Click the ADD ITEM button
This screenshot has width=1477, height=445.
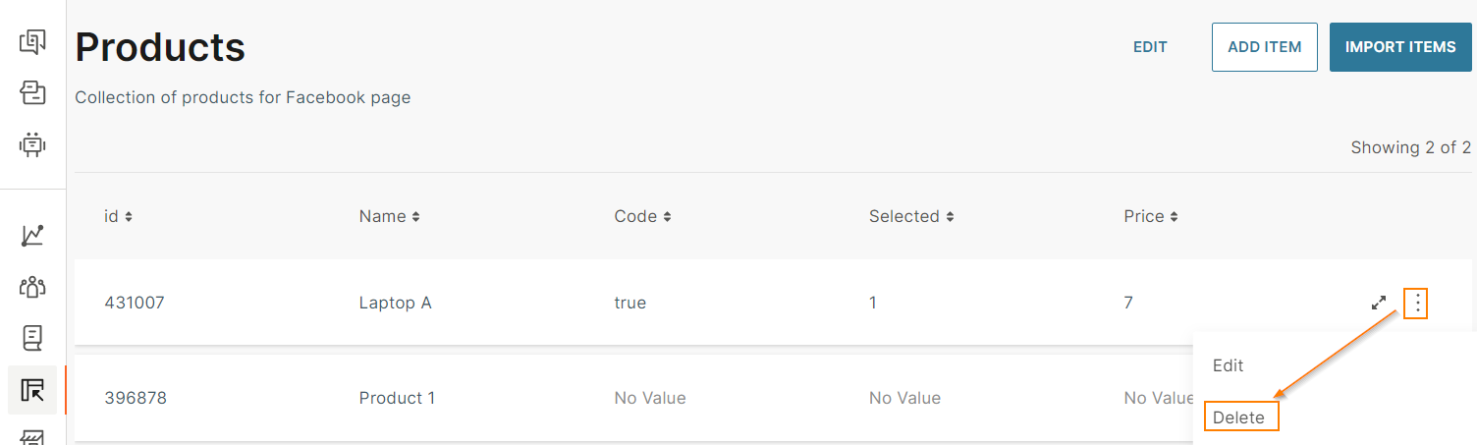[1264, 47]
